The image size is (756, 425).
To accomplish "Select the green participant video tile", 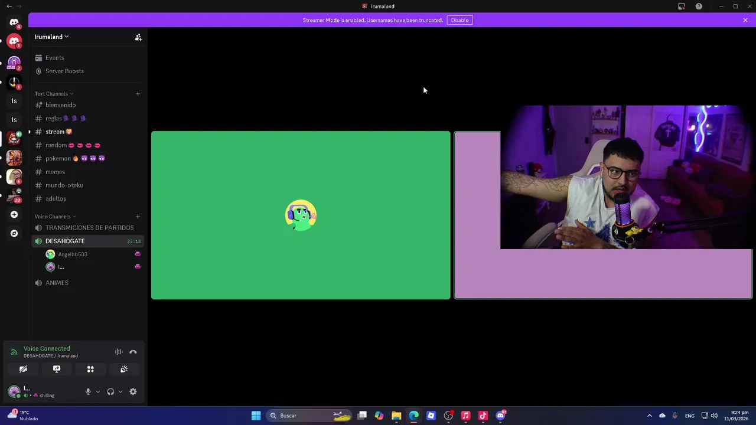I will coord(301,215).
